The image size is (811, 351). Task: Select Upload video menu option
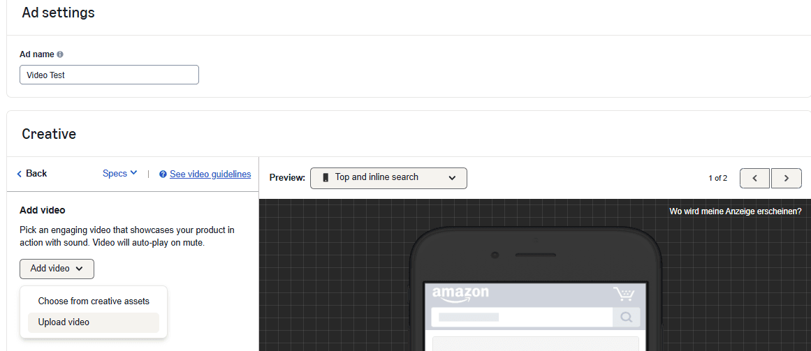click(x=94, y=322)
